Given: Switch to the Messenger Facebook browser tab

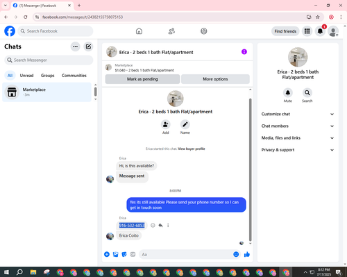Looking at the screenshot, I should [42, 6].
